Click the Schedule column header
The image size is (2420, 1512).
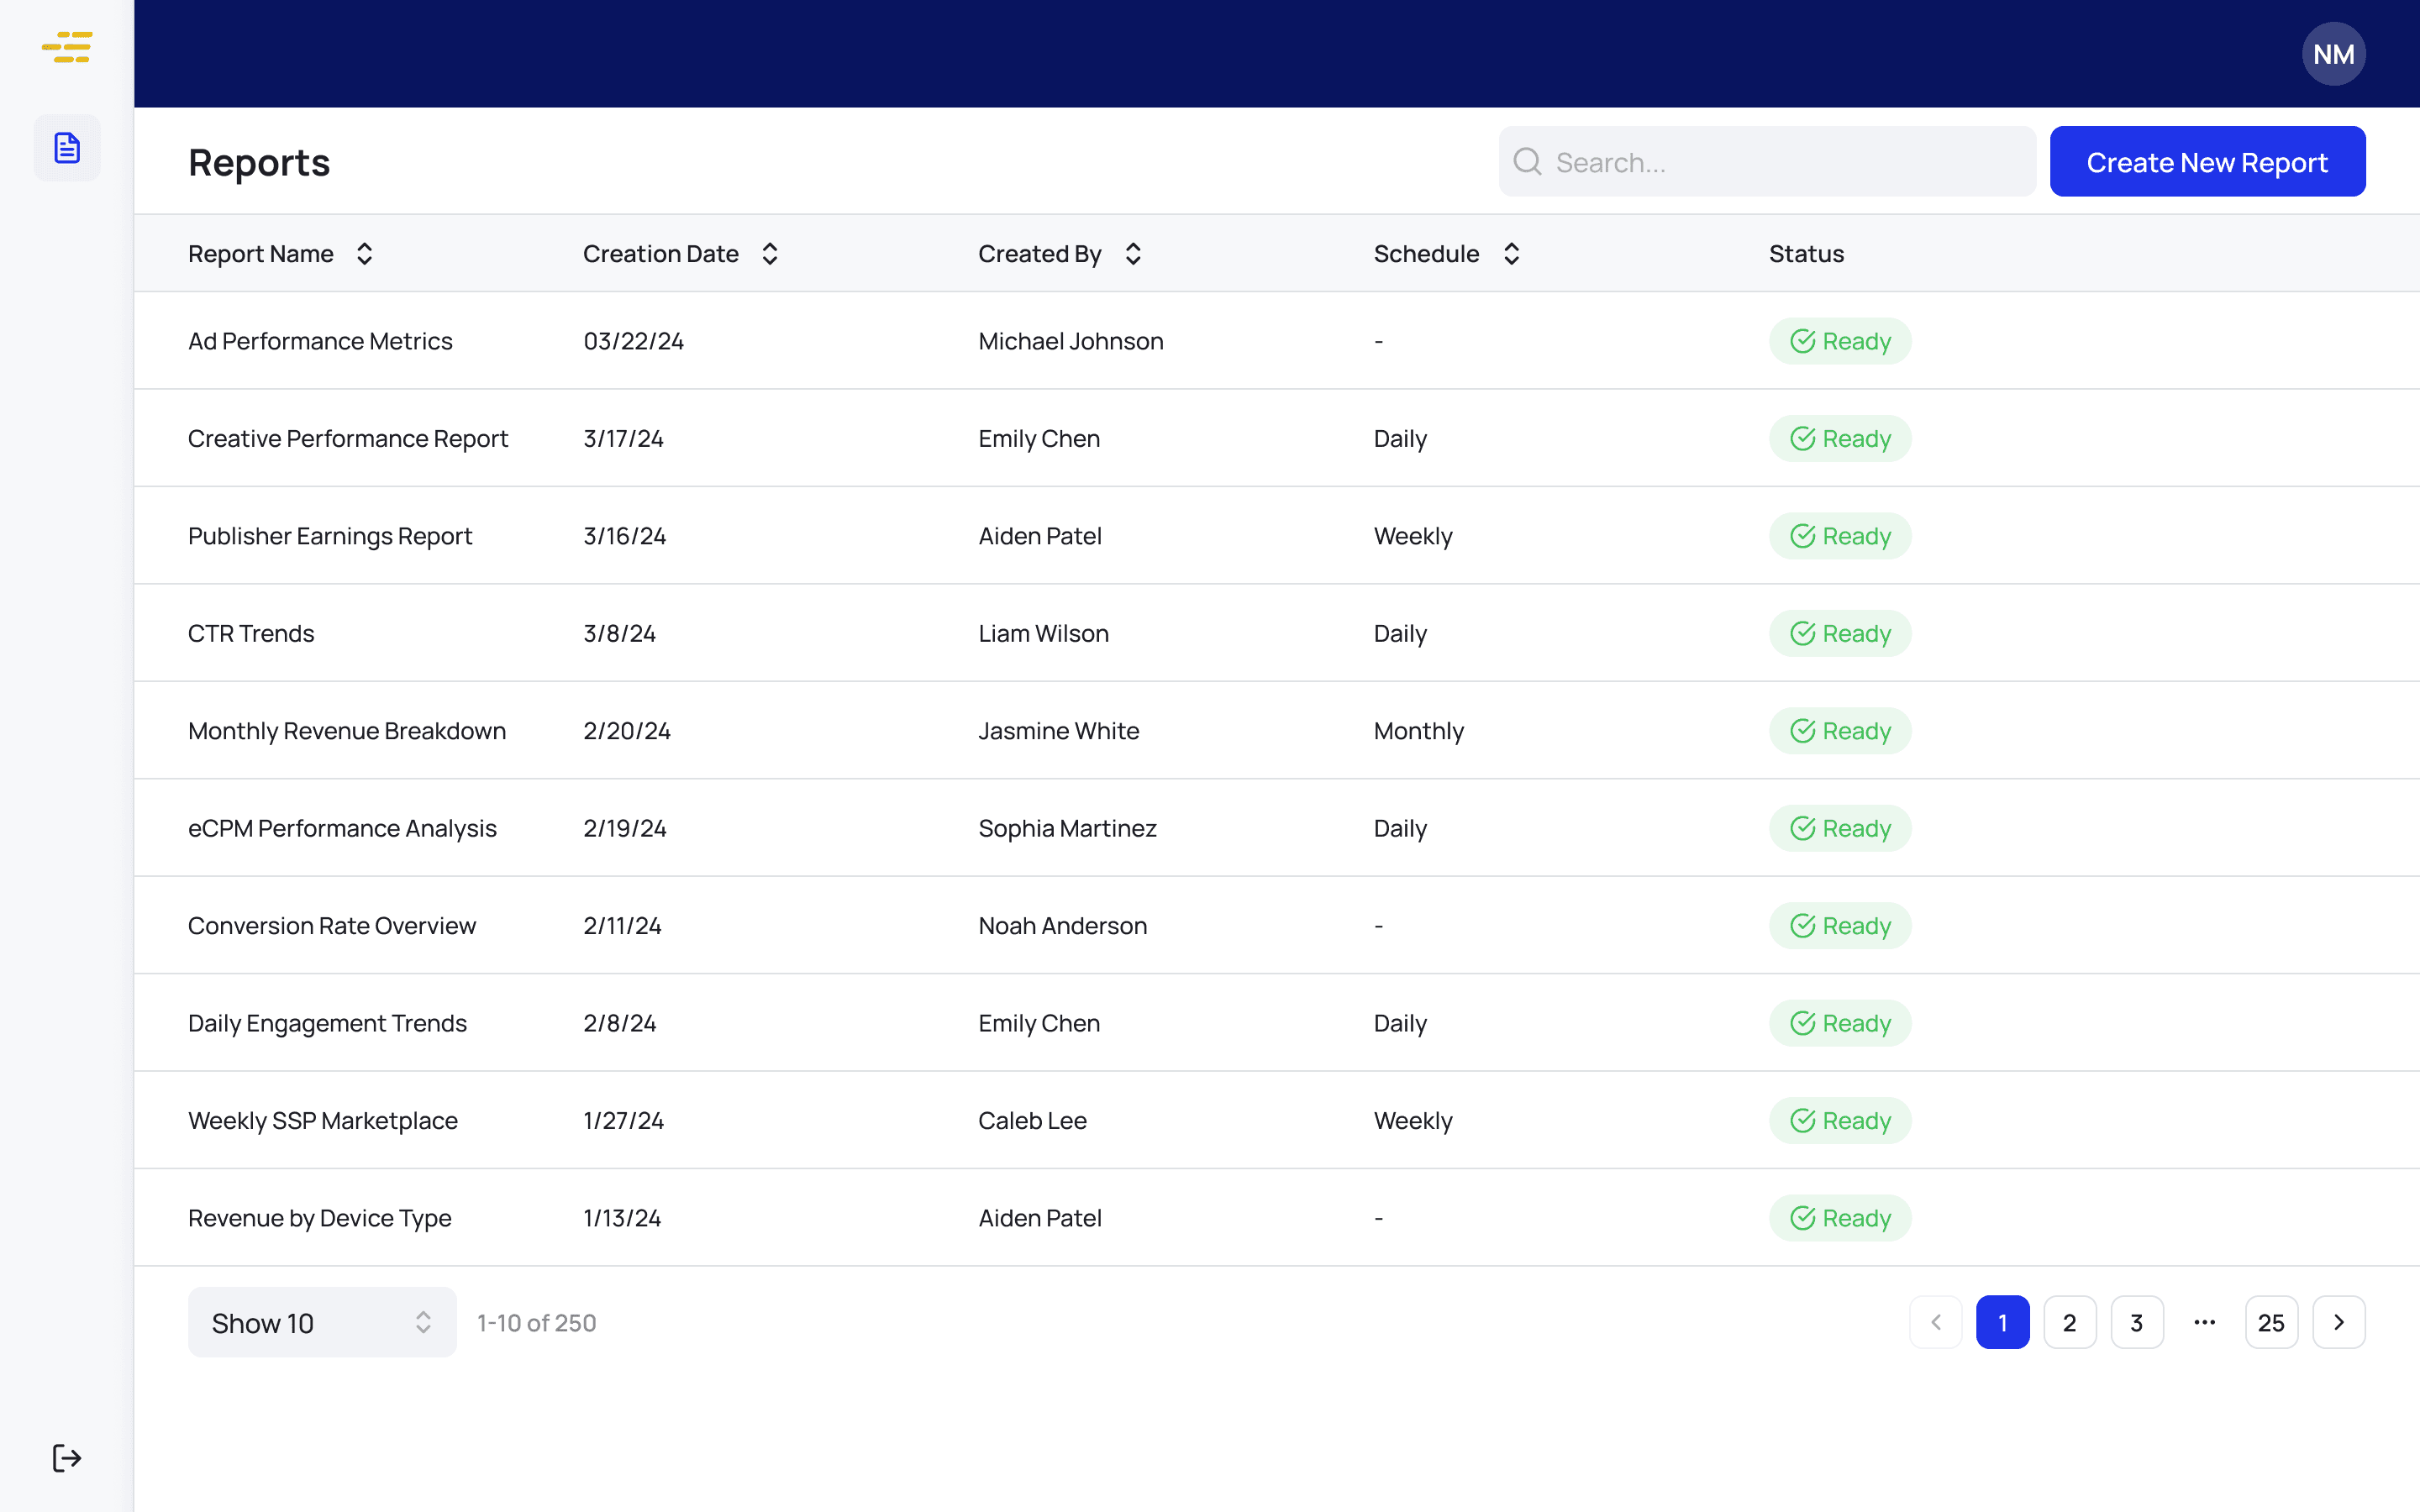point(1426,254)
